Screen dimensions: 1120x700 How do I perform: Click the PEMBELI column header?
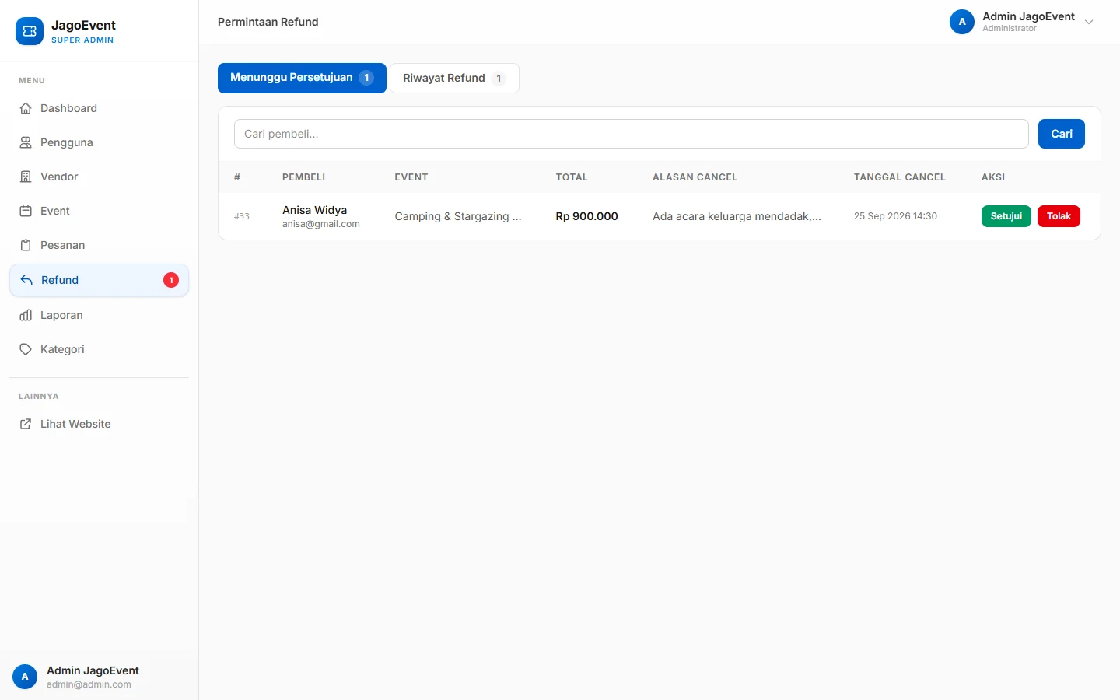304,177
